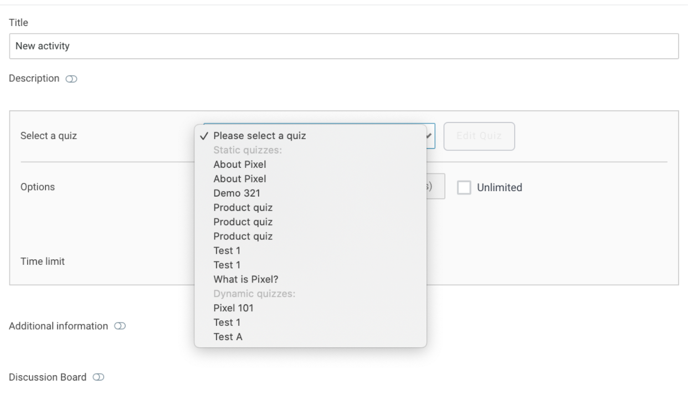Image resolution: width=688 pixels, height=400 pixels.
Task: Check the Unlimited checkbox
Action: tap(464, 188)
